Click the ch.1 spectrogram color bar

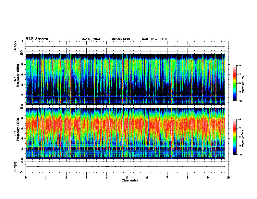235,83
